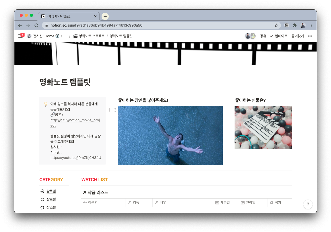Bookmark page with the star icon
The height and width of the screenshot is (232, 331).
tap(276, 25)
